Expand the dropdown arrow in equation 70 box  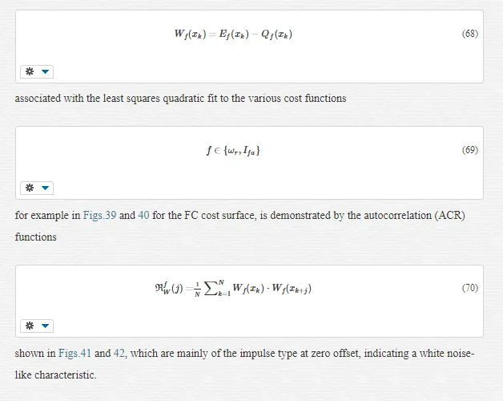[45, 326]
